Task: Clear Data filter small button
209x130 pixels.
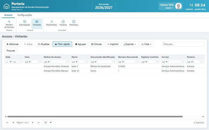Action: pyautogui.click(x=21, y=62)
